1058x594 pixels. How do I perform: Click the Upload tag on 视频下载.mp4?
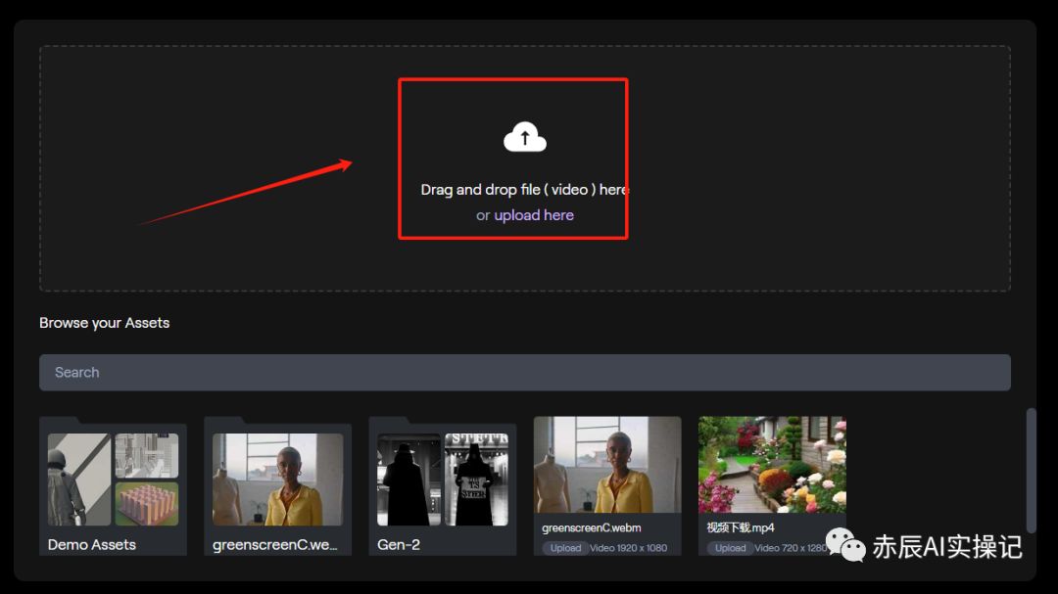[x=730, y=547]
